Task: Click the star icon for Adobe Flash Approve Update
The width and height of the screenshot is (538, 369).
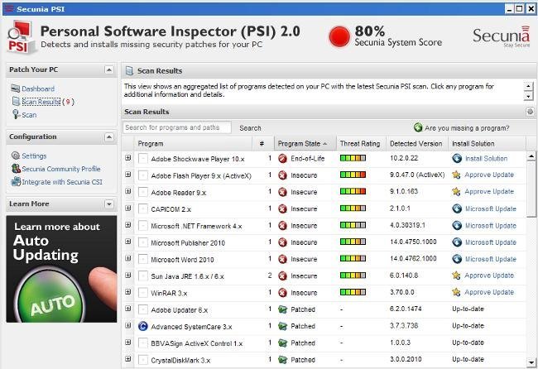Action: tap(456, 175)
